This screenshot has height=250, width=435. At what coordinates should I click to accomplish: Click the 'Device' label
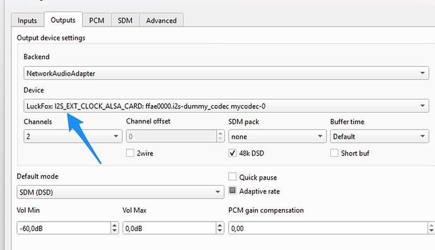coord(34,90)
